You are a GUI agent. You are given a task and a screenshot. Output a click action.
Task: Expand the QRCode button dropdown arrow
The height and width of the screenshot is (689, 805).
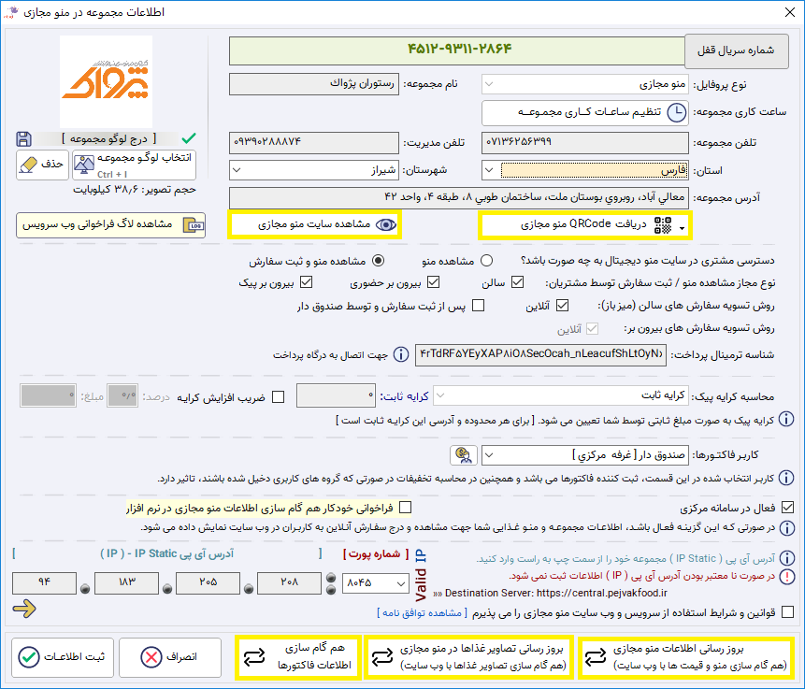[682, 228]
